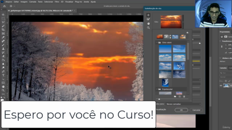Viewport: 232px width, 130px height.
Task: Open the extra tools ellipsis menu
Action: pos(3,94)
